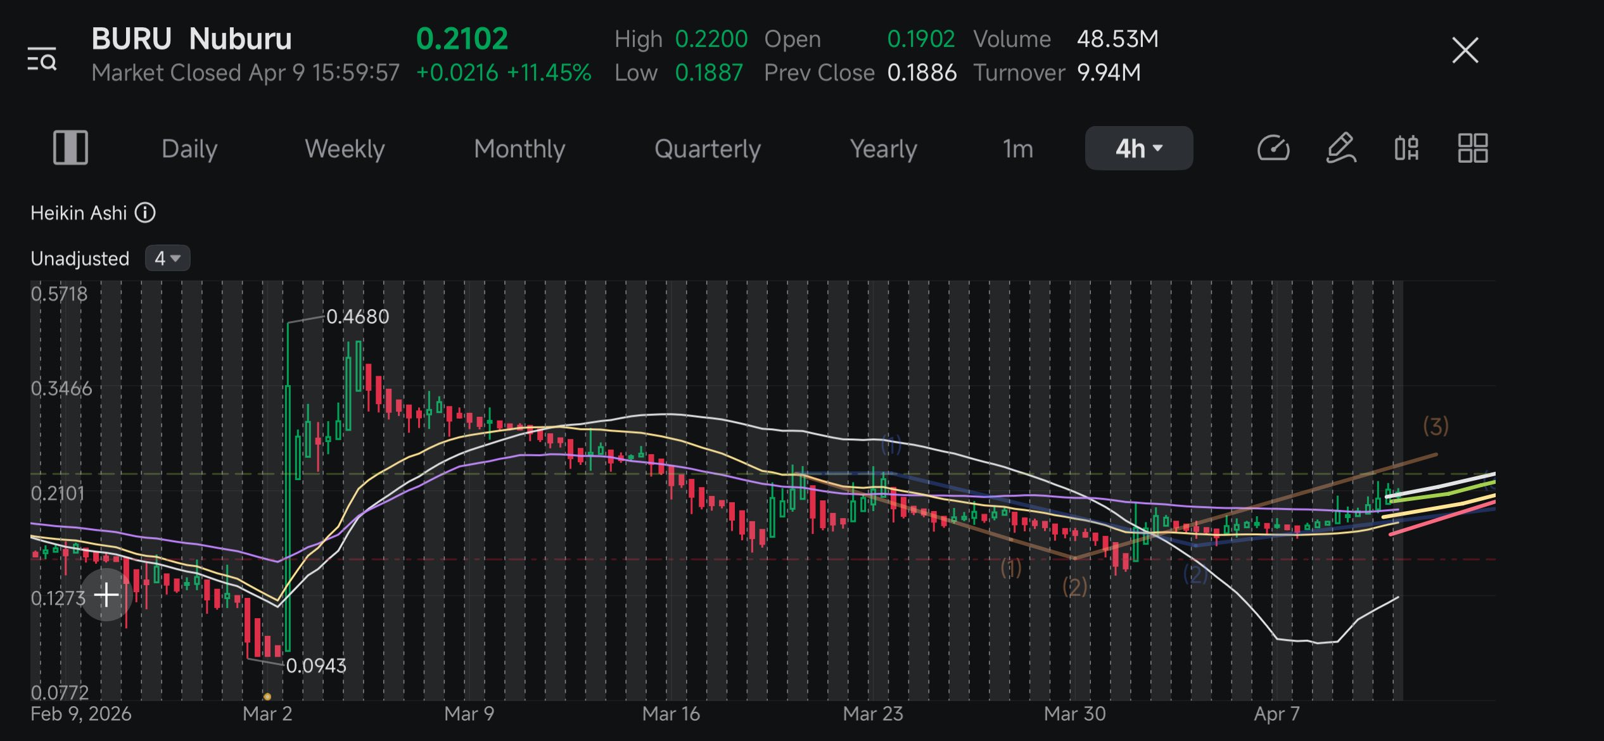Screen dimensions: 1604x741
Task: Tap the crosshair plus button on chart
Action: [x=106, y=595]
